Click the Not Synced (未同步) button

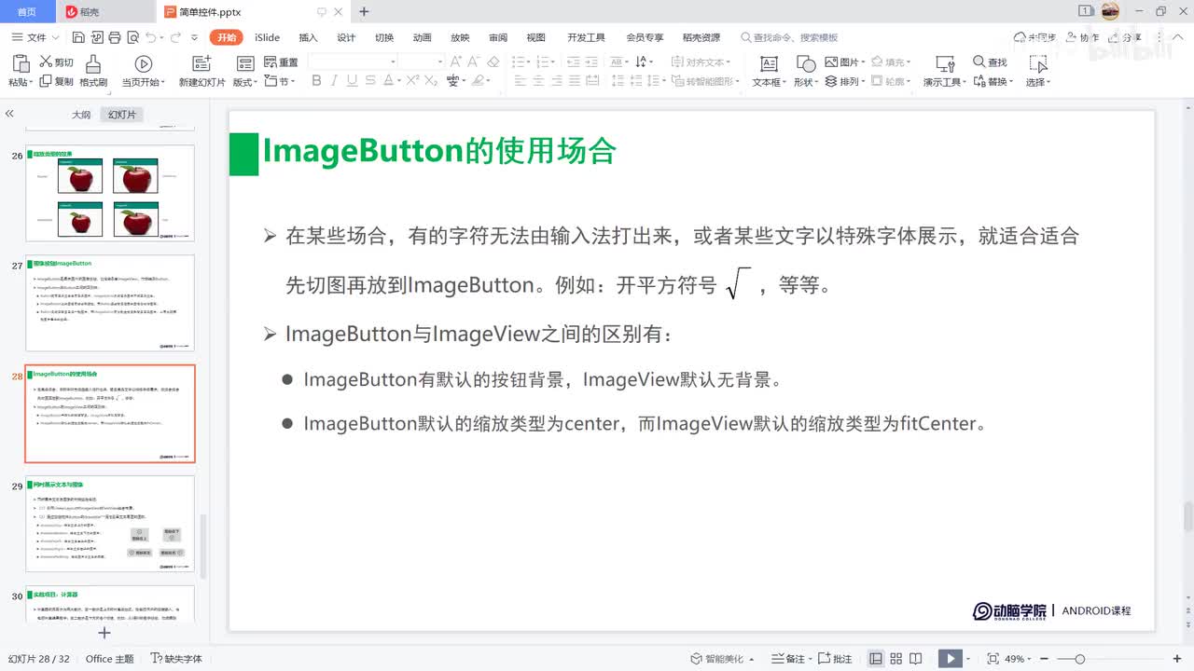(1036, 37)
